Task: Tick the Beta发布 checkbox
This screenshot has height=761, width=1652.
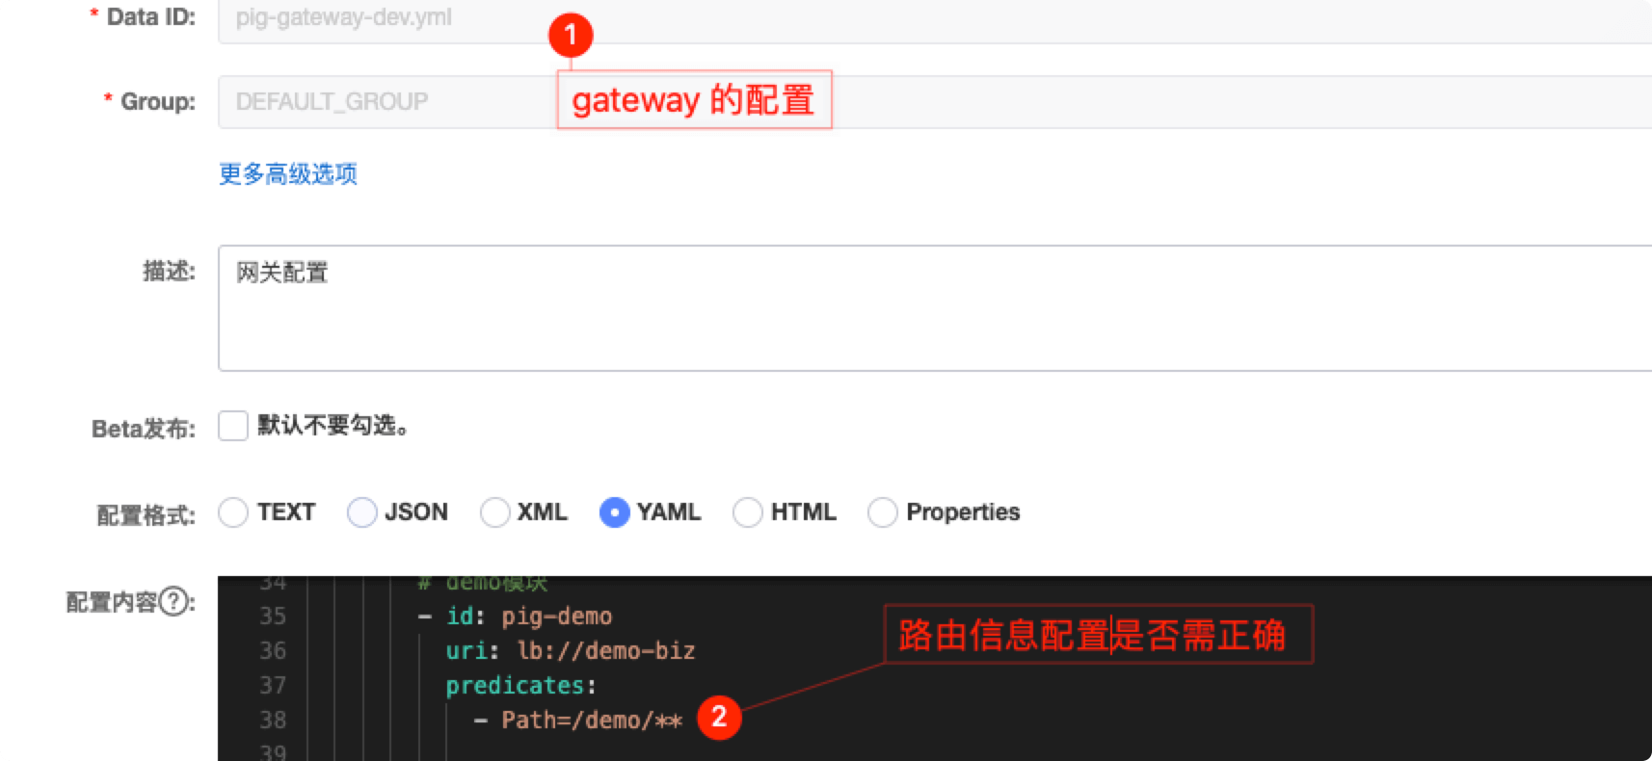Action: point(233,426)
